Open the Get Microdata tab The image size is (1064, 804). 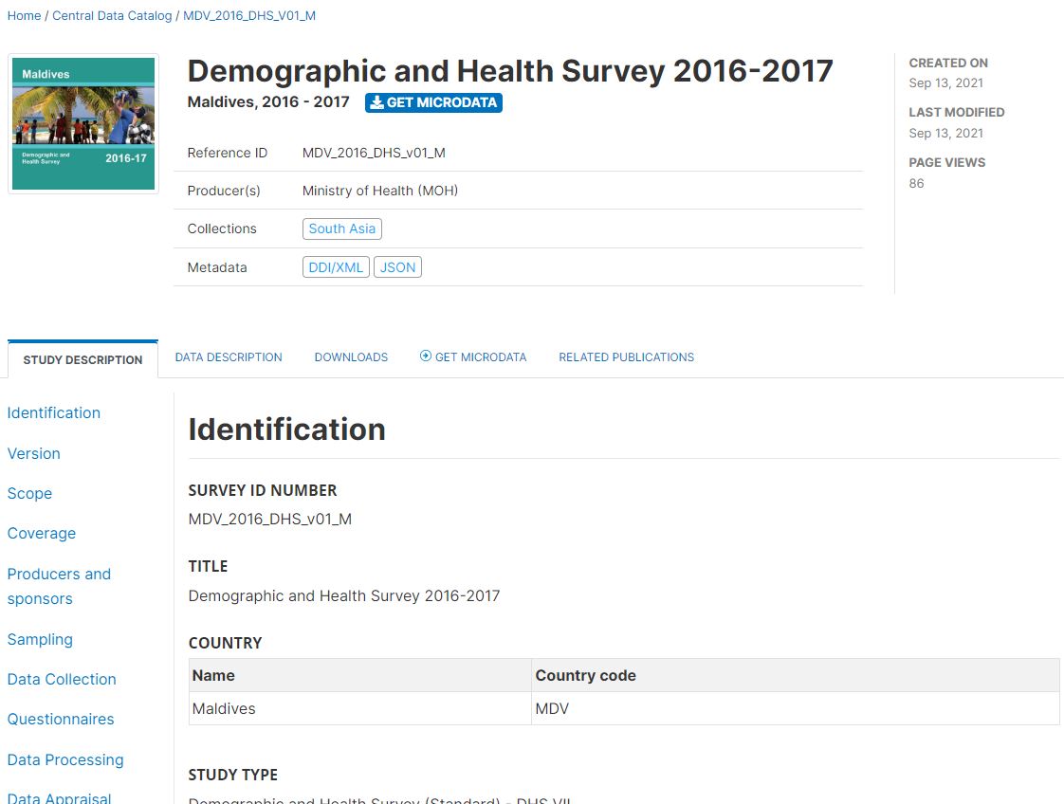473,357
